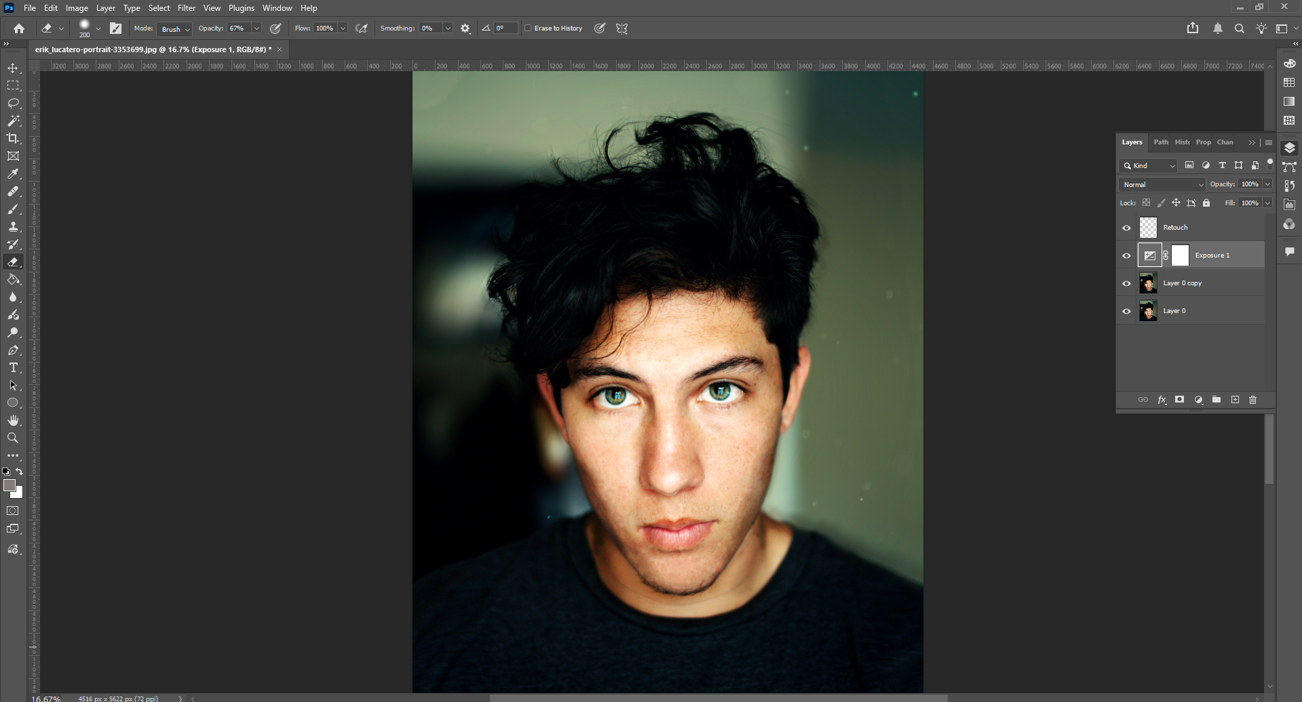Delete layer using the trash icon
1302x702 pixels.
(x=1252, y=400)
